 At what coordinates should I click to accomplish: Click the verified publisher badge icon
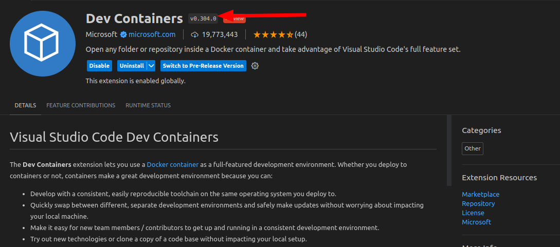coord(123,35)
